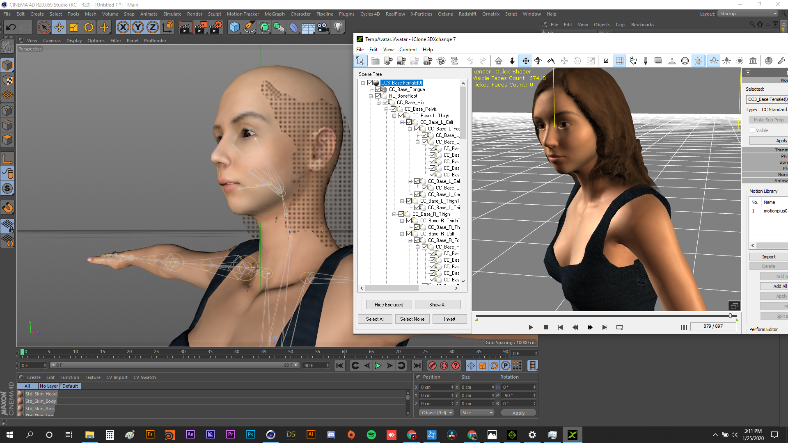Image resolution: width=788 pixels, height=443 pixels.
Task: Click record active objects keyframe button
Action: tap(433, 365)
